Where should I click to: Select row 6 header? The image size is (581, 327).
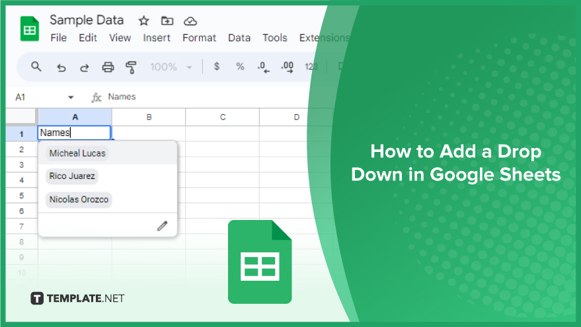point(22,211)
